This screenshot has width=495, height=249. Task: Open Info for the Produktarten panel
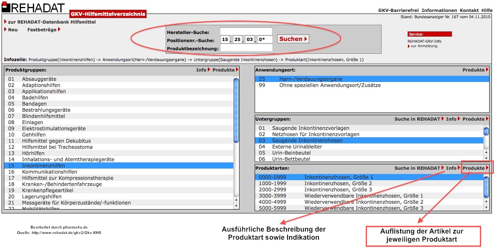click(x=451, y=168)
